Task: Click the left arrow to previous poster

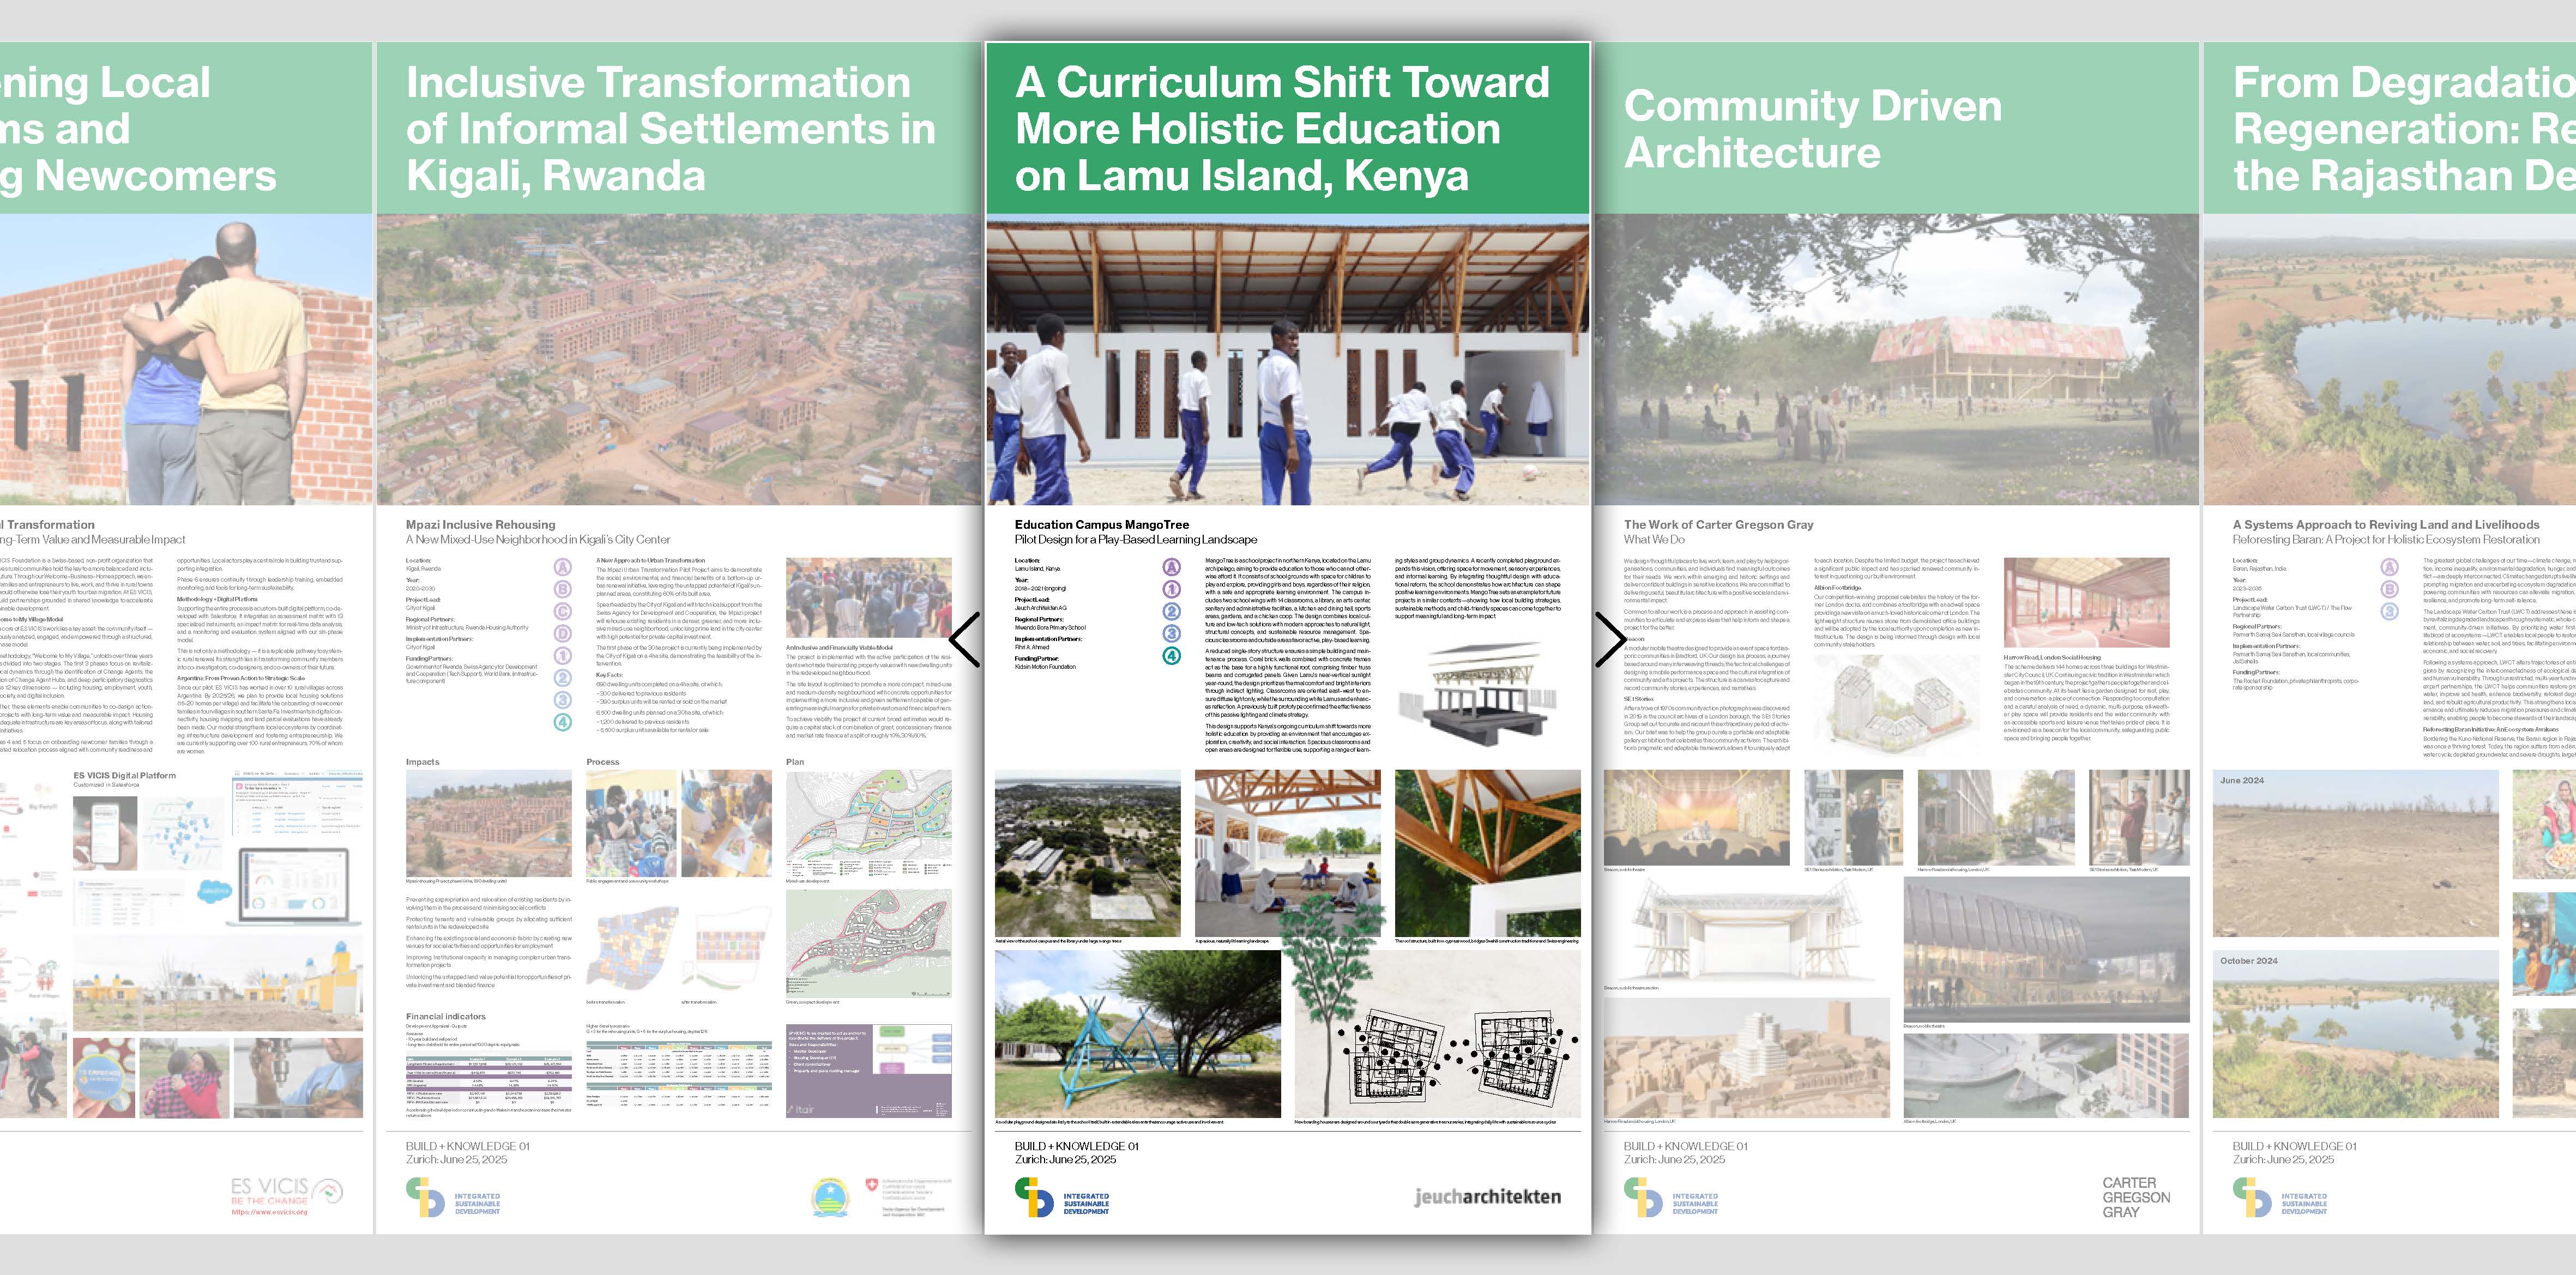Action: (x=964, y=639)
